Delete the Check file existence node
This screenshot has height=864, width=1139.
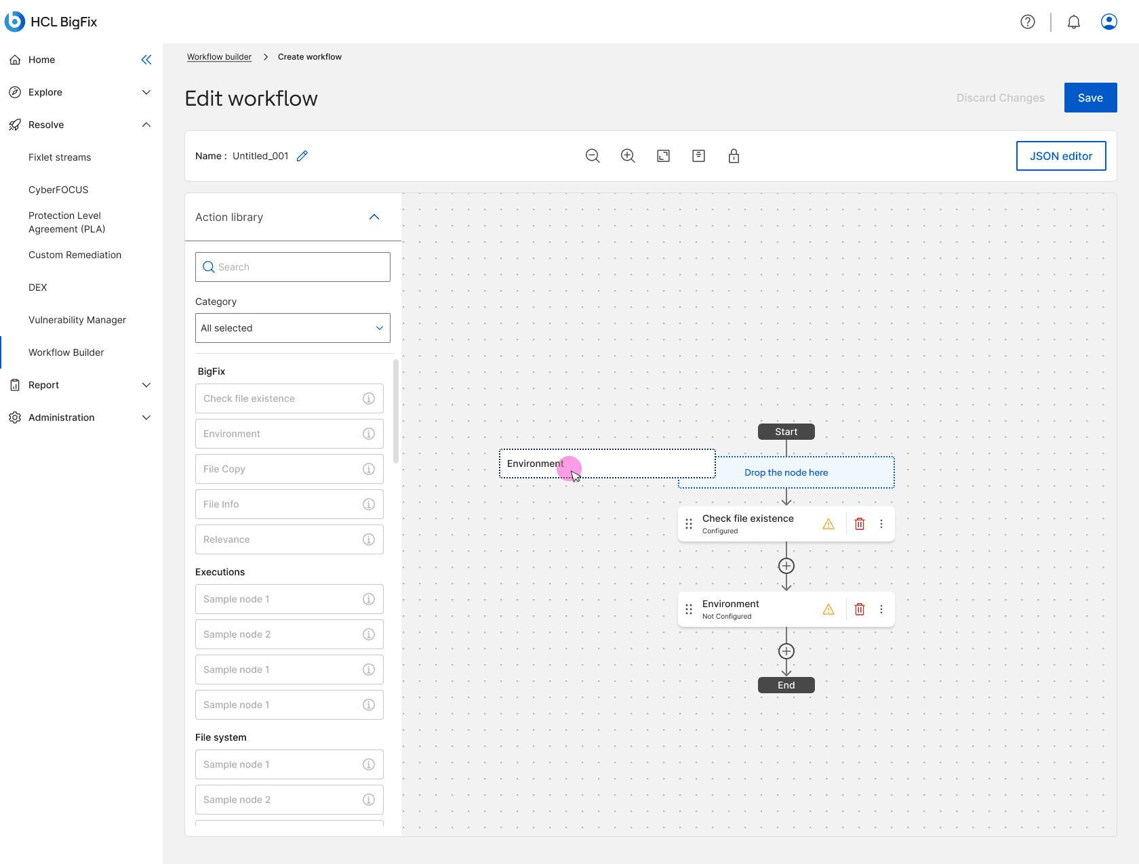tap(860, 524)
